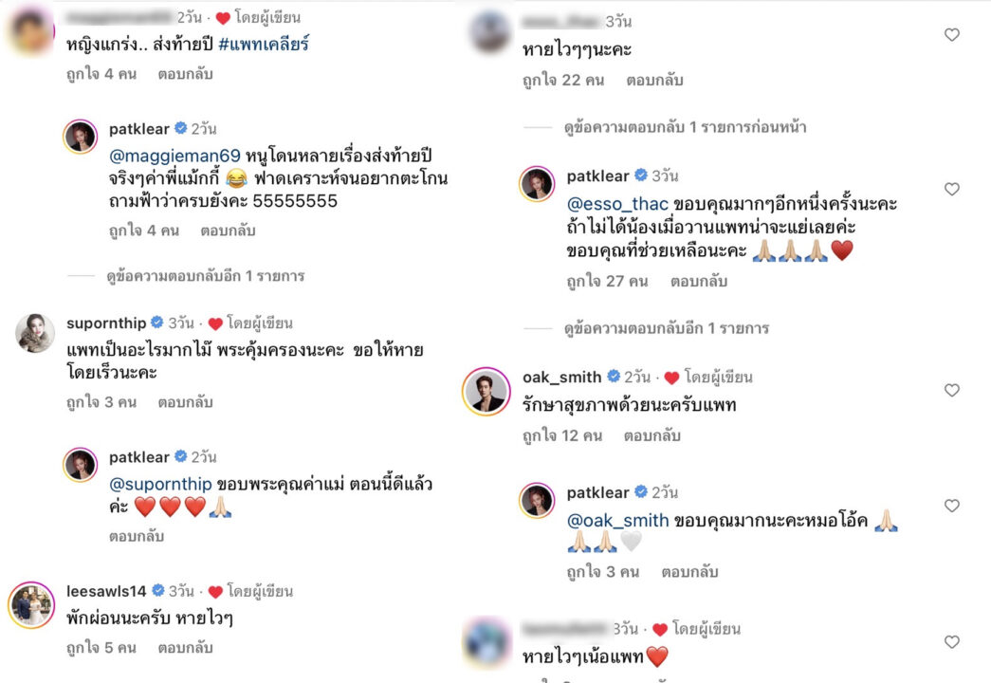Open the #แพทเคลียร์ hashtag

[x=264, y=45]
